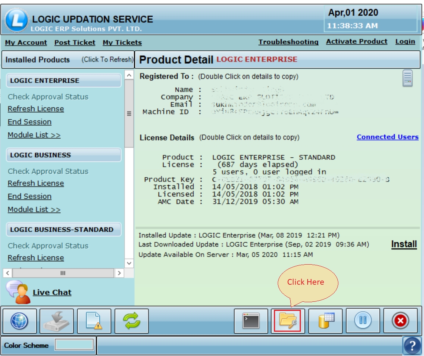Click the download-to-drive update icon
Image resolution: width=424 pixels, height=356 pixels.
pos(57,321)
